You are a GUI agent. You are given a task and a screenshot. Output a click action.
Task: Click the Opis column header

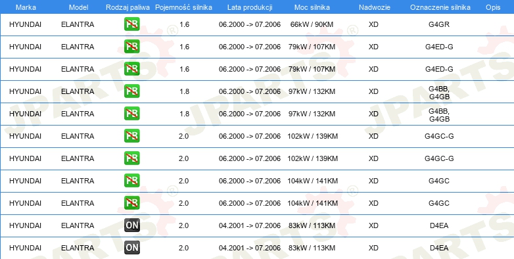point(493,7)
